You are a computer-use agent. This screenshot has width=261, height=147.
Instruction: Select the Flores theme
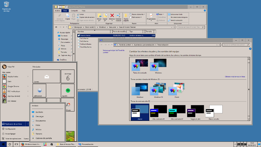coord(177,90)
